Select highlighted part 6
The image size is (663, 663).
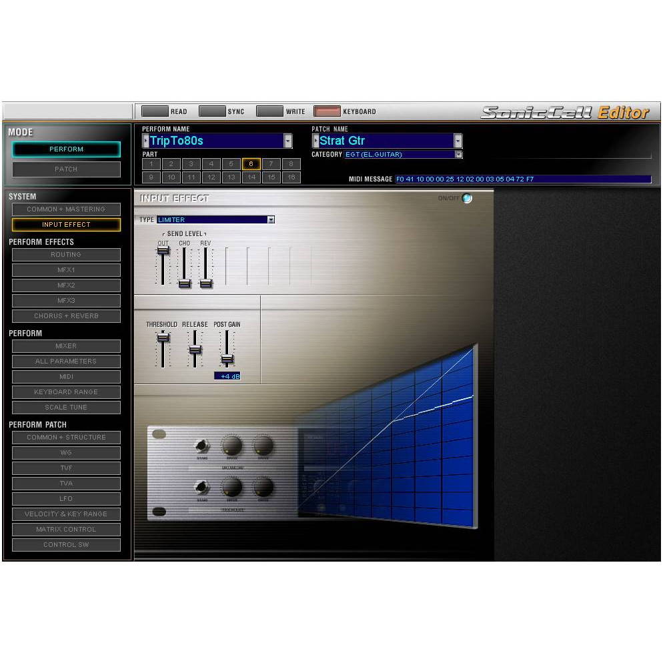pyautogui.click(x=251, y=164)
